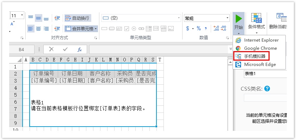Click the 客户名称 header cell

click(x=100, y=73)
